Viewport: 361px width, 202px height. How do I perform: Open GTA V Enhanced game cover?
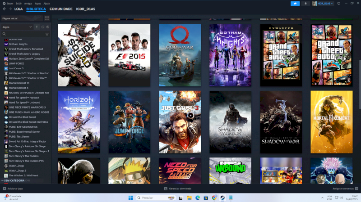pyautogui.click(x=281, y=55)
